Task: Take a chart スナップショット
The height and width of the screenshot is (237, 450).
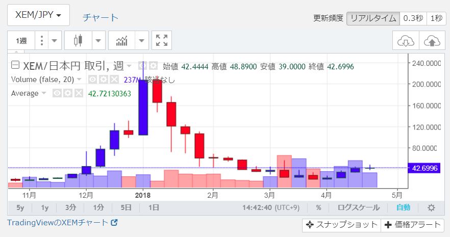Action: pos(341,225)
